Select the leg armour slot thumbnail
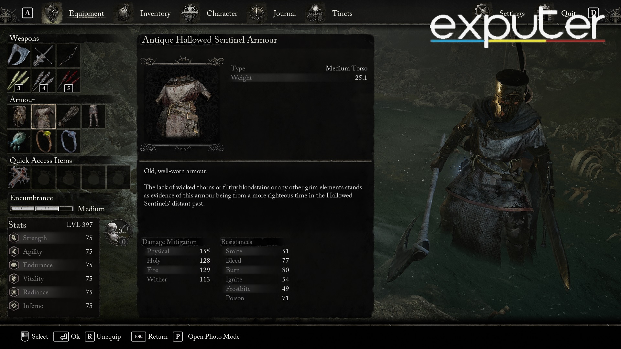Viewport: 621px width, 349px height. 94,116
